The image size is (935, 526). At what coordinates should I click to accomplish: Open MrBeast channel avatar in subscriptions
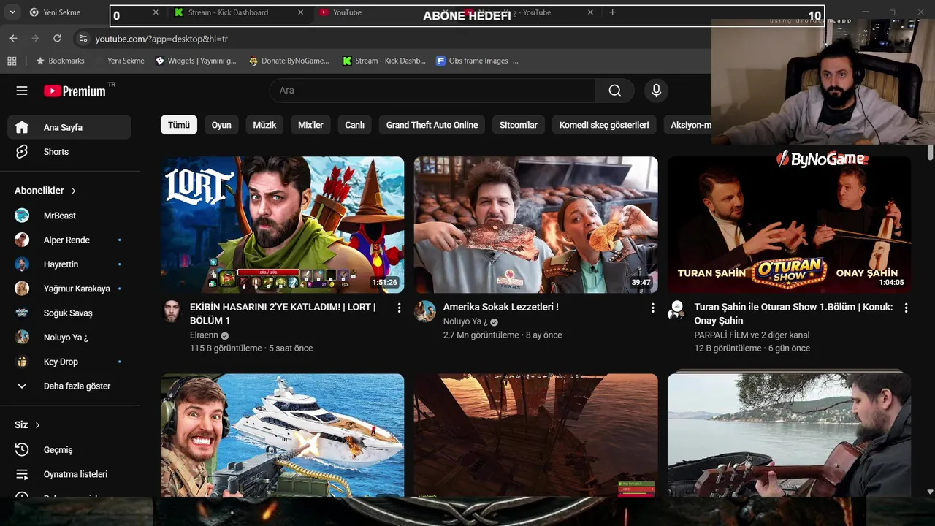coord(22,216)
